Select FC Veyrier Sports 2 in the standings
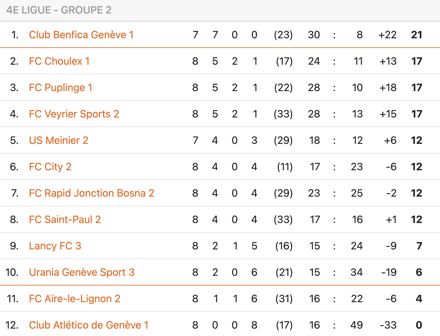Viewport: 440px width, 336px height. [74, 114]
